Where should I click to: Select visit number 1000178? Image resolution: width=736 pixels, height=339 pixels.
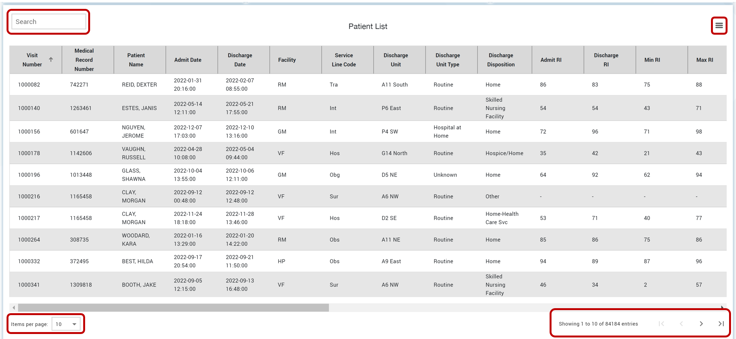29,153
